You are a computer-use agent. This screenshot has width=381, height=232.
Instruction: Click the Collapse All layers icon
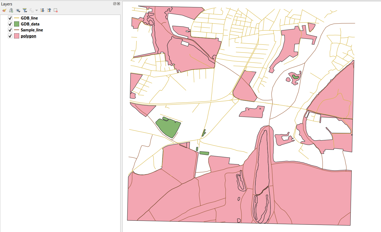coord(49,10)
